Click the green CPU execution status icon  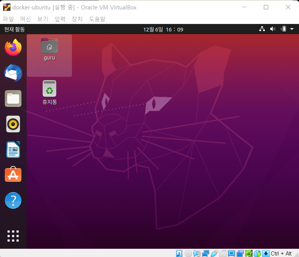tap(249, 253)
